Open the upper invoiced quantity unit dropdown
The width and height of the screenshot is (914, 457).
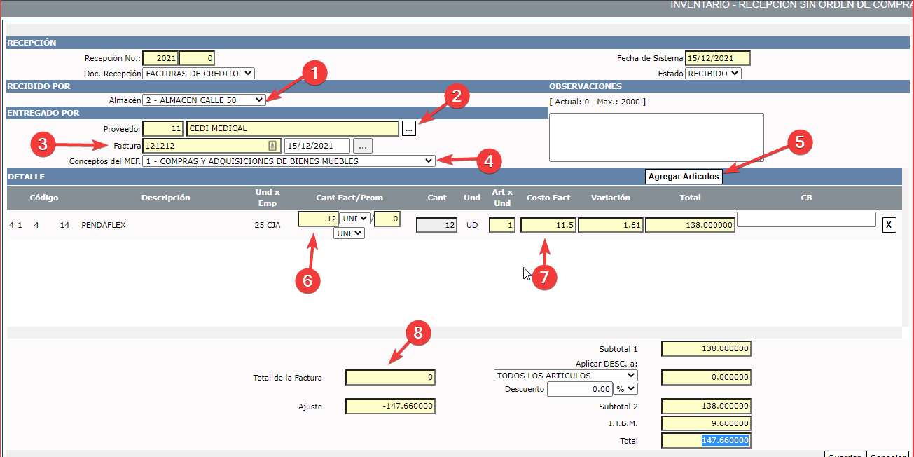pyautogui.click(x=354, y=219)
